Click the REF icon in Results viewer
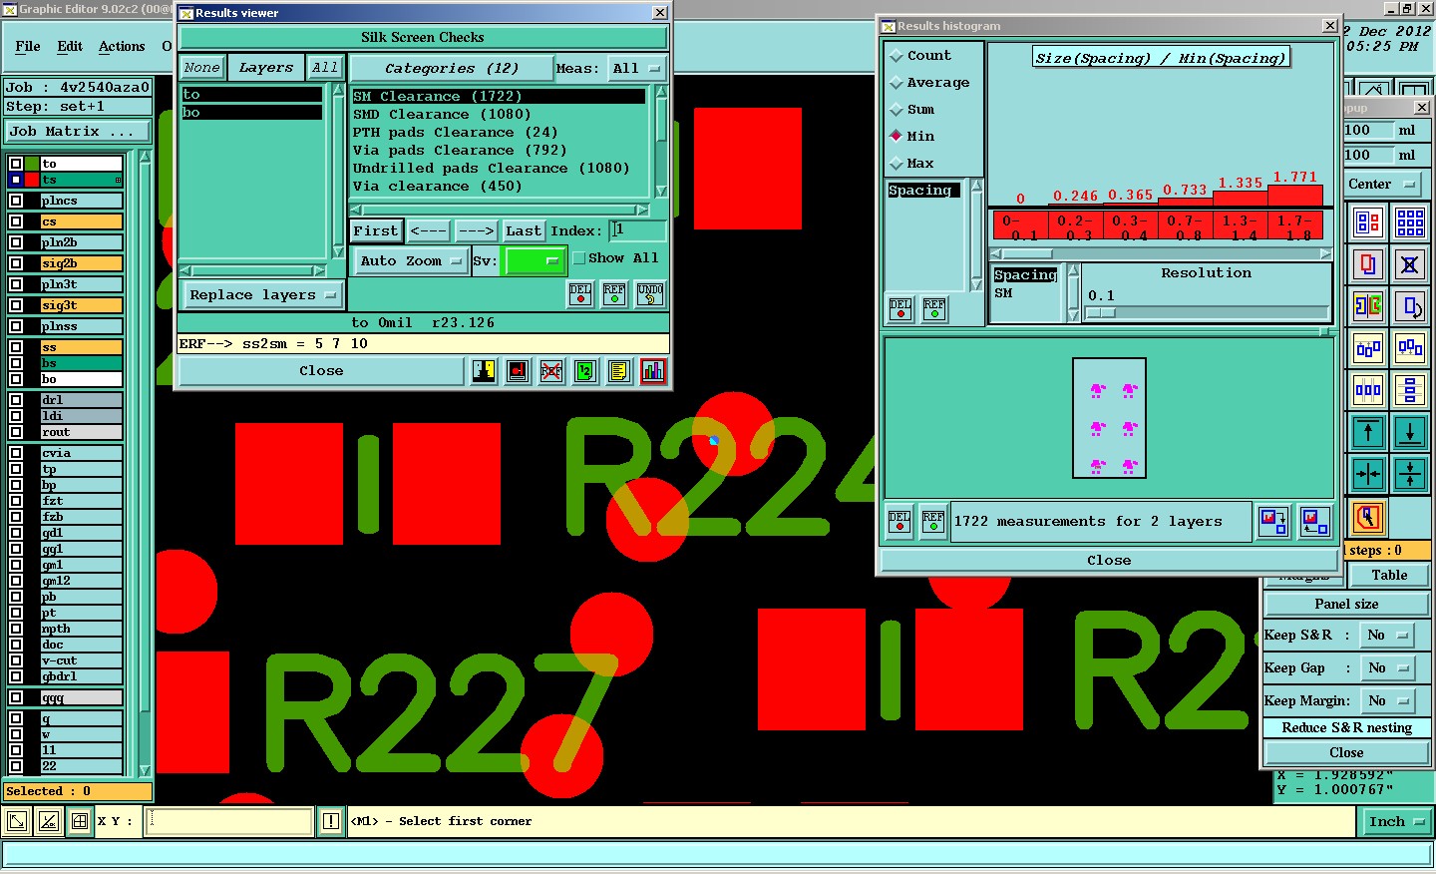The height and width of the screenshot is (874, 1436). [x=614, y=294]
